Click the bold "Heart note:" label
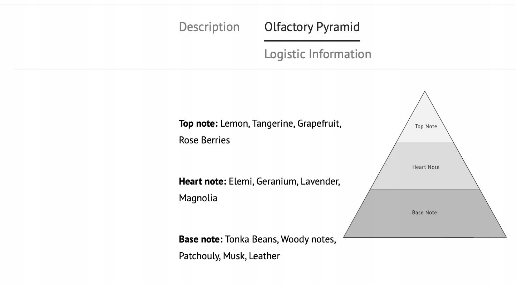The height and width of the screenshot is (284, 516). tap(202, 181)
